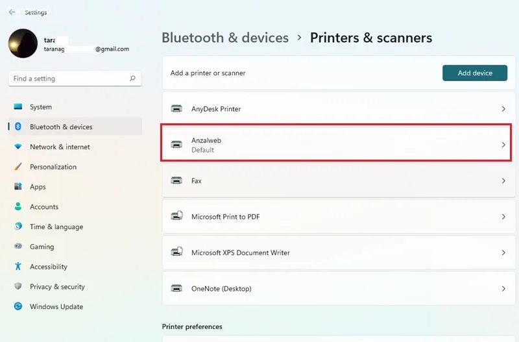Select the Microsoft Print to PDF label
This screenshot has width=519, height=342.
225,217
